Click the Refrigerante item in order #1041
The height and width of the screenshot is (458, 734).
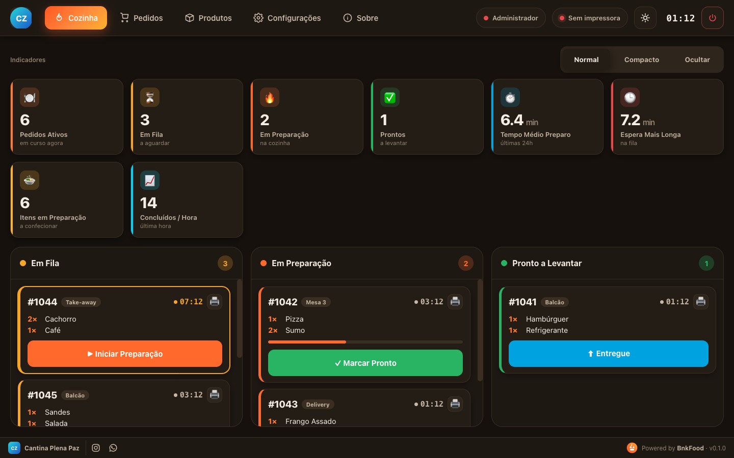tap(547, 330)
